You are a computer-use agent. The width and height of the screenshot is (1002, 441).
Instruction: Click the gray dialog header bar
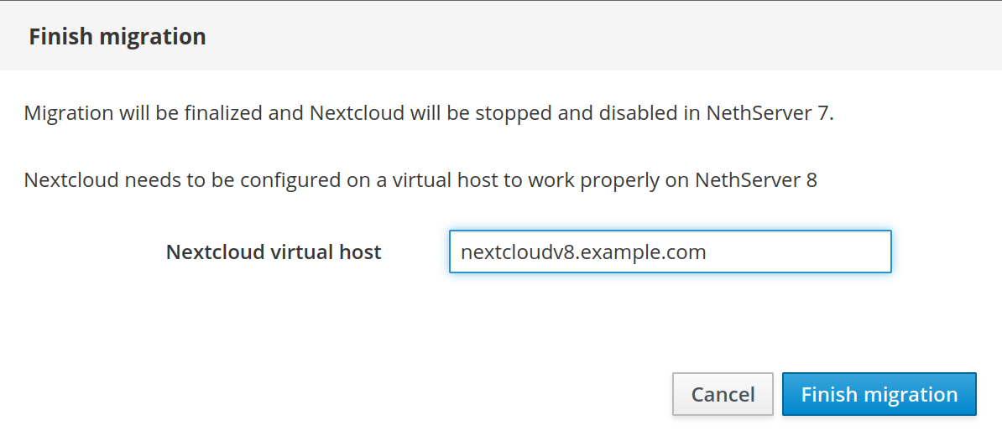tap(587, 37)
